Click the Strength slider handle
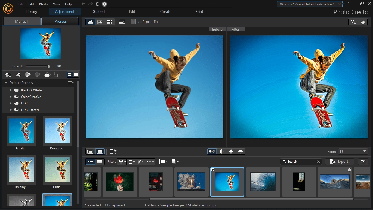Screen dimensions: 373x210 coord(49,66)
